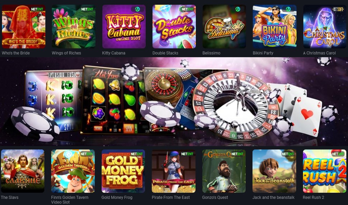The image size is (348, 205).
Task: Click the Gonzo's Quest text label
Action: (215, 197)
